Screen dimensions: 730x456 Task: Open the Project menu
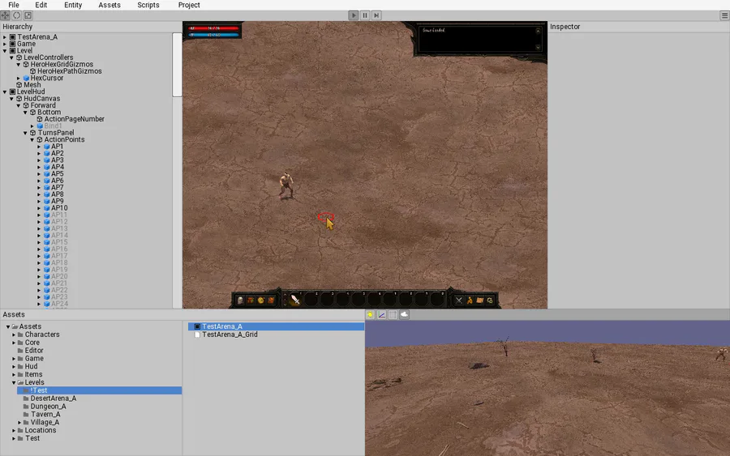click(x=189, y=5)
